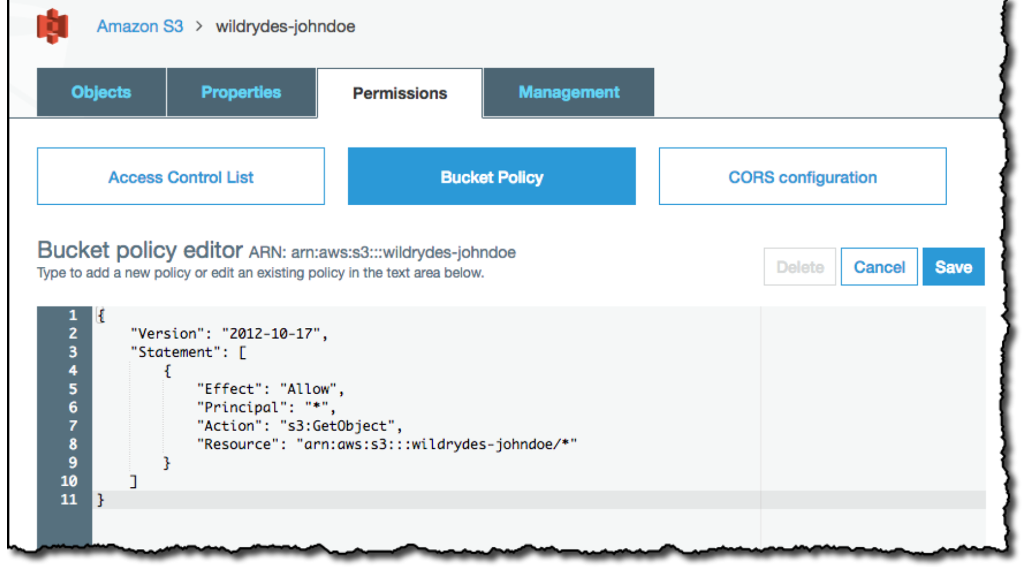The width and height of the screenshot is (1024, 569).
Task: Place cursor on the "Statement": [ line
Action: click(x=188, y=352)
